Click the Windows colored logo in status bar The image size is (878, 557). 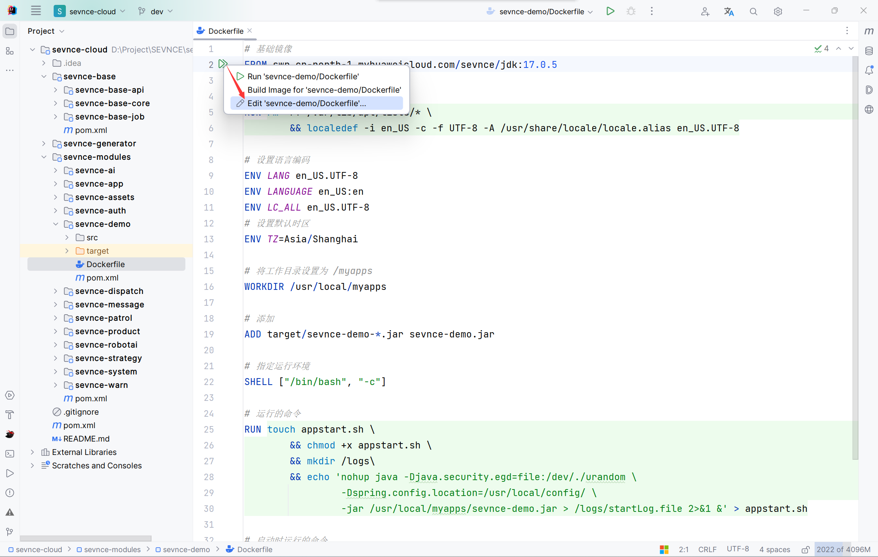(664, 550)
